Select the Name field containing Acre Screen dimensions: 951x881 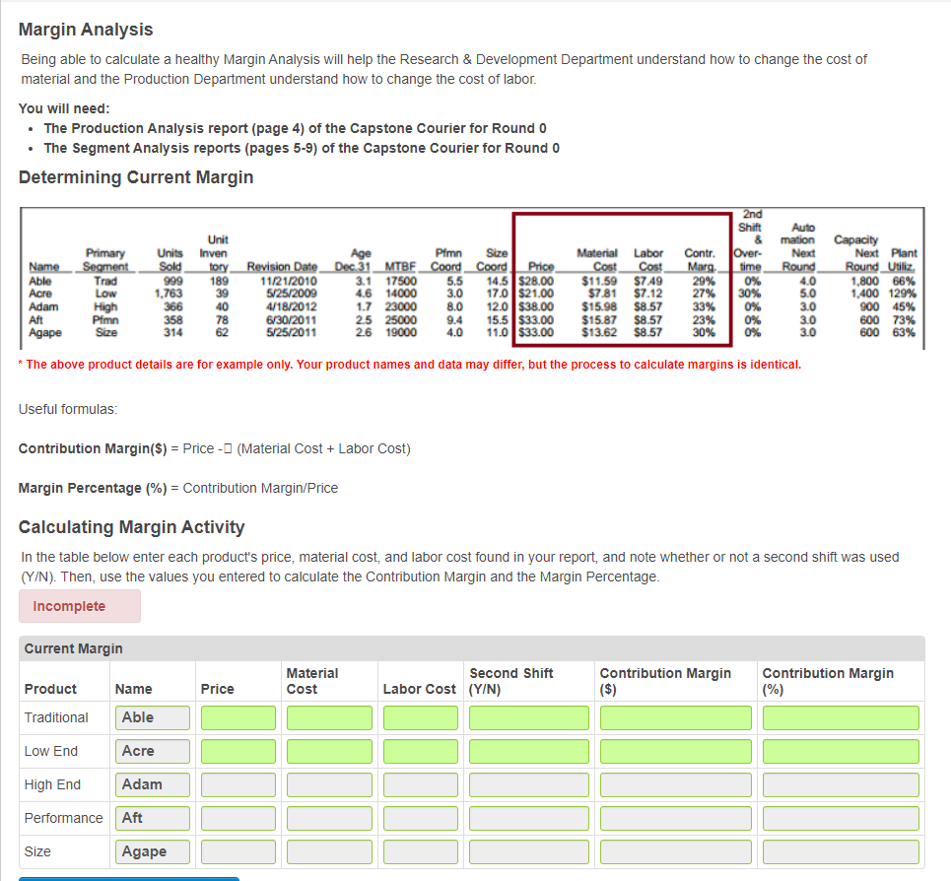coord(152,751)
